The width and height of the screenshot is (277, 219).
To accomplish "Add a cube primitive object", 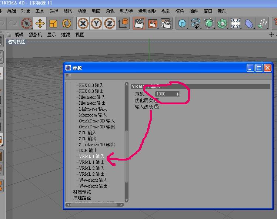I will pos(182,23).
